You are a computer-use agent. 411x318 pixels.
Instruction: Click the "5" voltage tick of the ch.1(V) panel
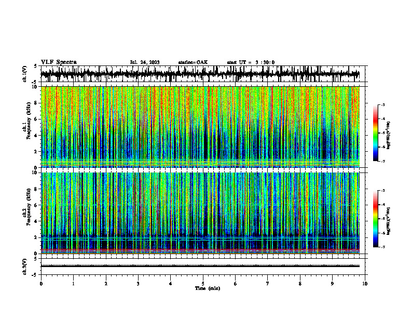(35, 66)
